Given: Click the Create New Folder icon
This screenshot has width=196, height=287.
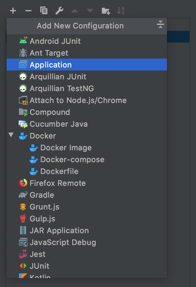Looking at the screenshot, I should coord(106,11).
